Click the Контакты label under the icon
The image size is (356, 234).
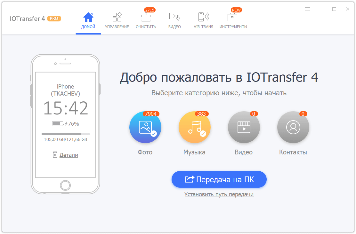(293, 152)
